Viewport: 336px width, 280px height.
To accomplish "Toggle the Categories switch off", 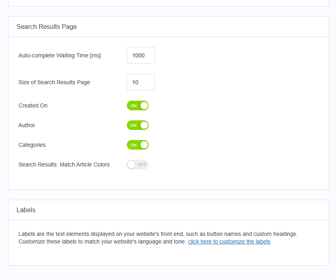I will (x=138, y=145).
